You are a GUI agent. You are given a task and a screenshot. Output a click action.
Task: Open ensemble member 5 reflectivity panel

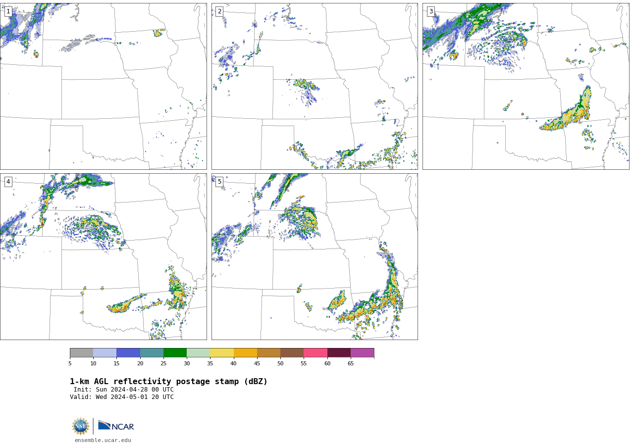(315, 256)
